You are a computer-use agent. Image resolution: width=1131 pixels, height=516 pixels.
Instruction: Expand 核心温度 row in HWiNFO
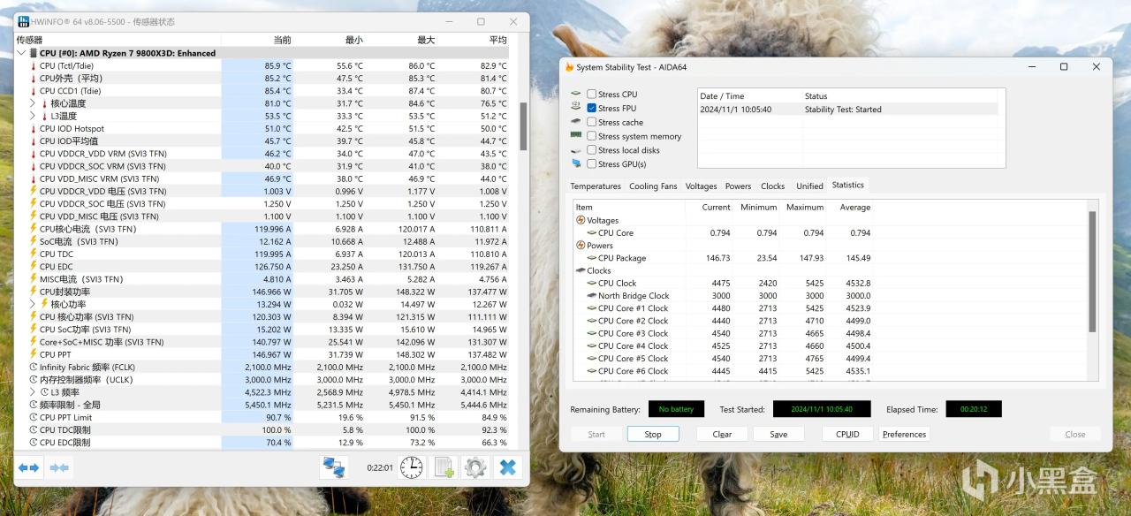click(x=34, y=103)
